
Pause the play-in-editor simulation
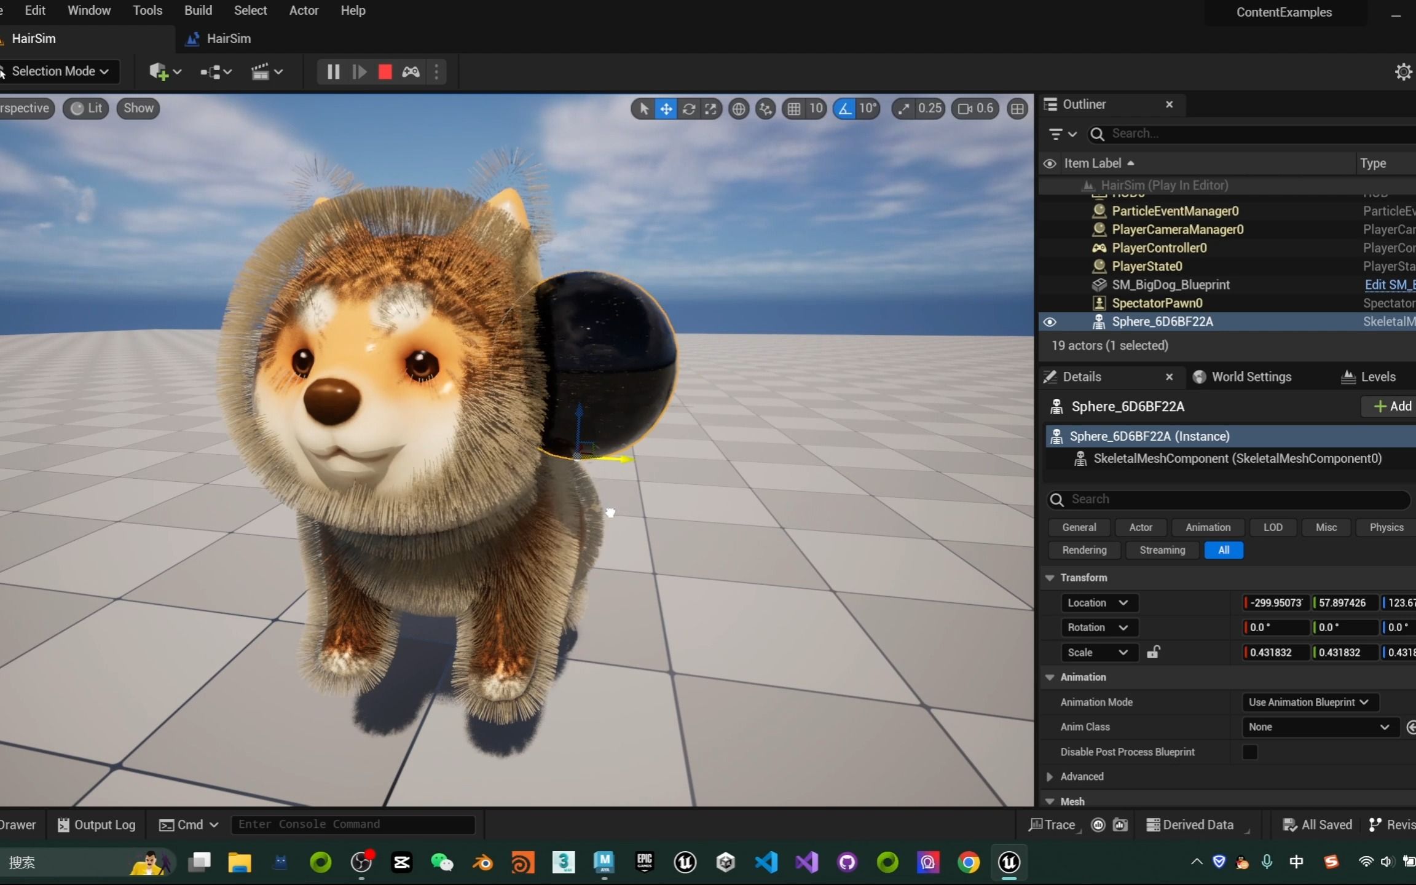pos(333,72)
